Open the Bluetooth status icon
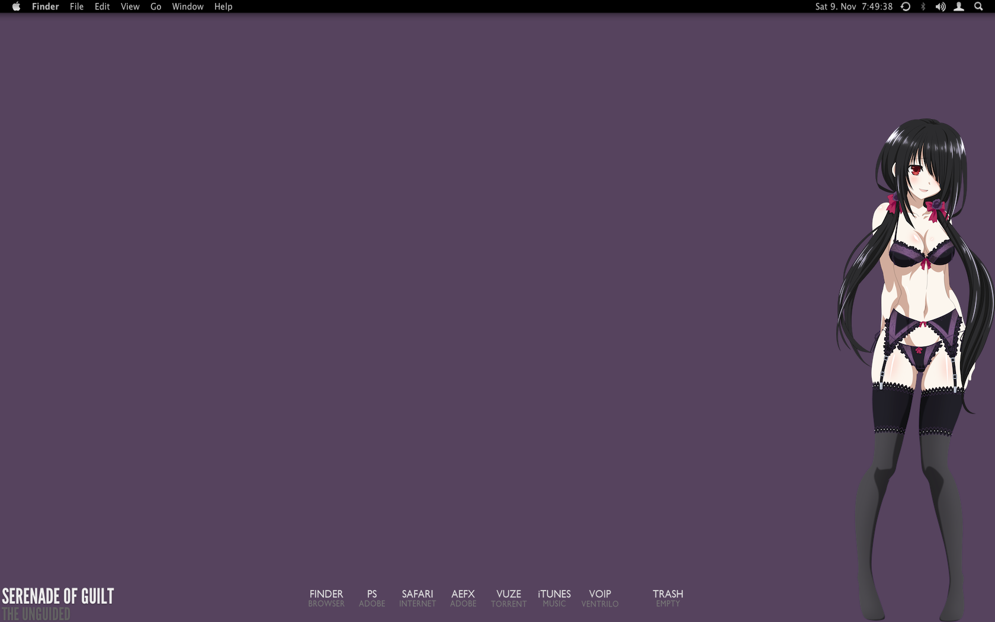The width and height of the screenshot is (995, 622). 923,7
